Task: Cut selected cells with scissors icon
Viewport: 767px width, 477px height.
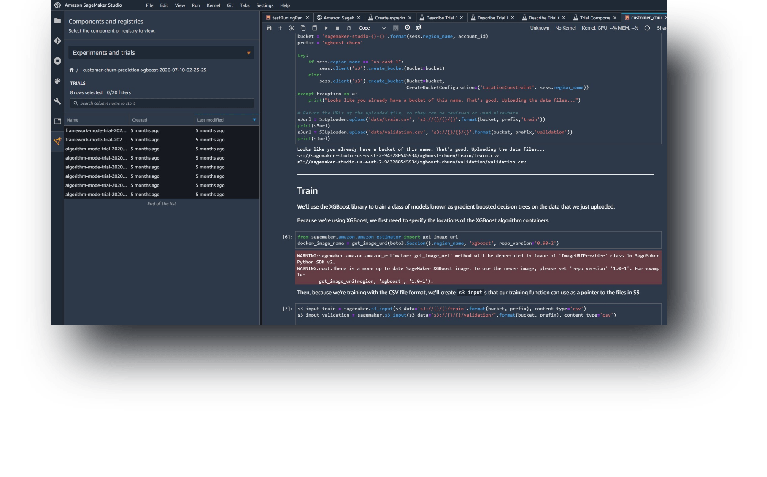Action: click(292, 28)
